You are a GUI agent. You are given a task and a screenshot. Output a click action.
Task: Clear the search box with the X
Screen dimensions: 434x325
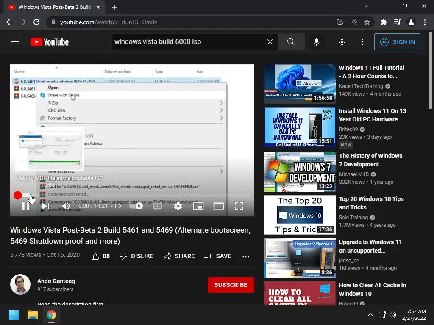pyautogui.click(x=270, y=42)
